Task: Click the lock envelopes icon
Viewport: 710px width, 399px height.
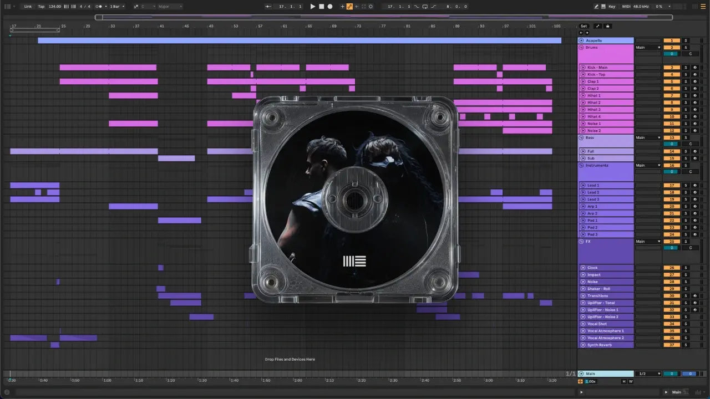Action: click(607, 26)
